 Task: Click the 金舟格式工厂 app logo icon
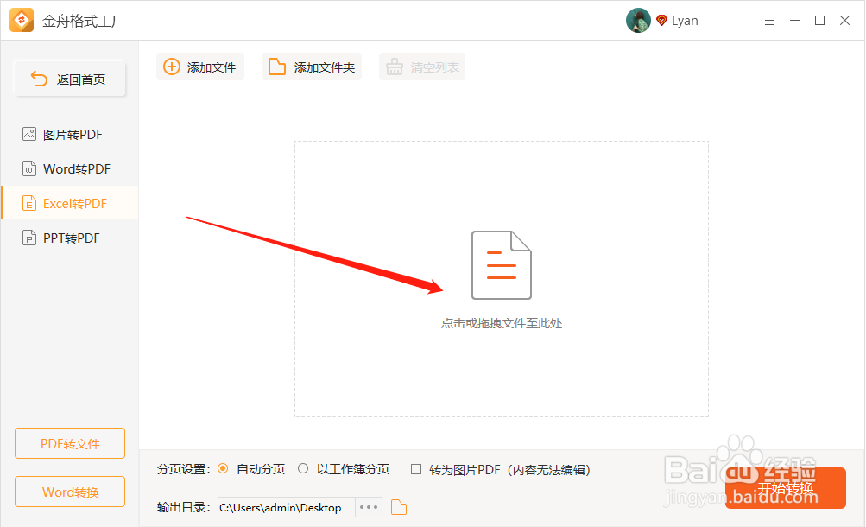click(x=21, y=19)
